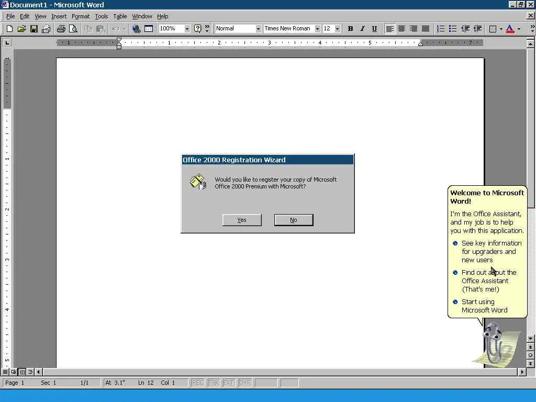This screenshot has width=536, height=402.
Task: Open the File menu
Action: 10,16
